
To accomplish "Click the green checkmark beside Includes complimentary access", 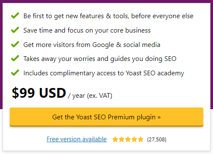I will pos(15,73).
